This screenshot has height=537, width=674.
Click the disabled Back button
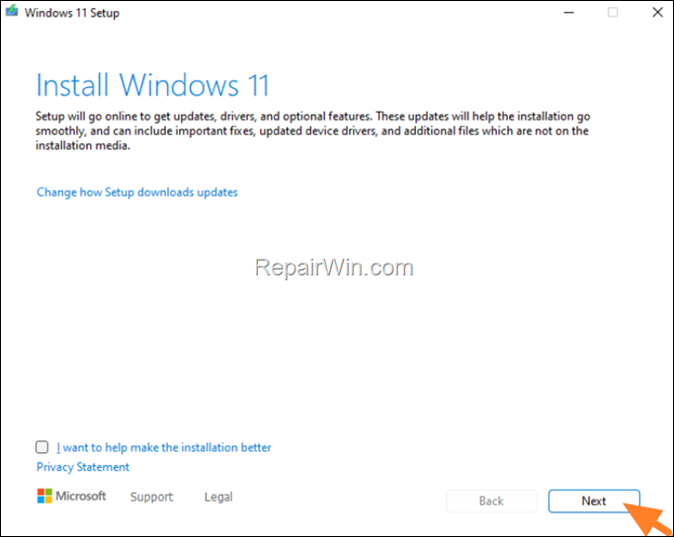click(491, 500)
